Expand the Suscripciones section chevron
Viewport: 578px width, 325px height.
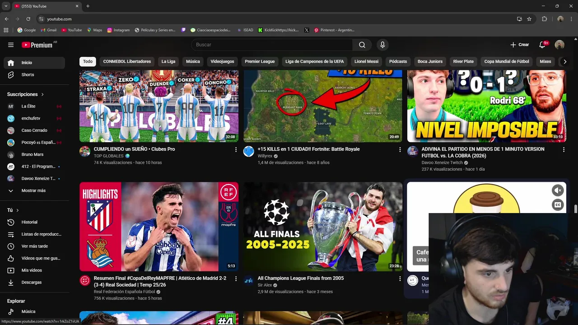(42, 94)
